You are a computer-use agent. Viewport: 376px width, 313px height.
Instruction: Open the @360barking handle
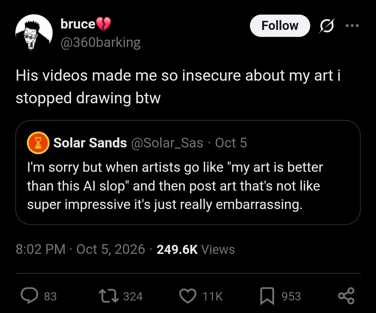pos(101,43)
